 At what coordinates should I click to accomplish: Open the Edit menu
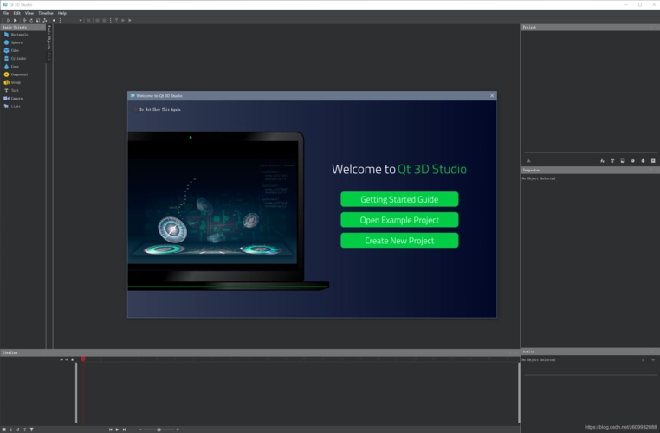click(x=16, y=13)
